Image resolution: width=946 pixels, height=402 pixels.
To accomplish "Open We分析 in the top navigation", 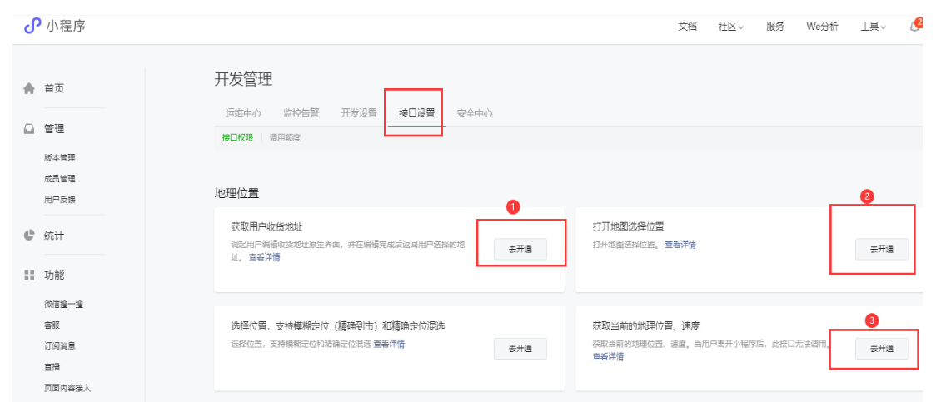I will point(822,27).
